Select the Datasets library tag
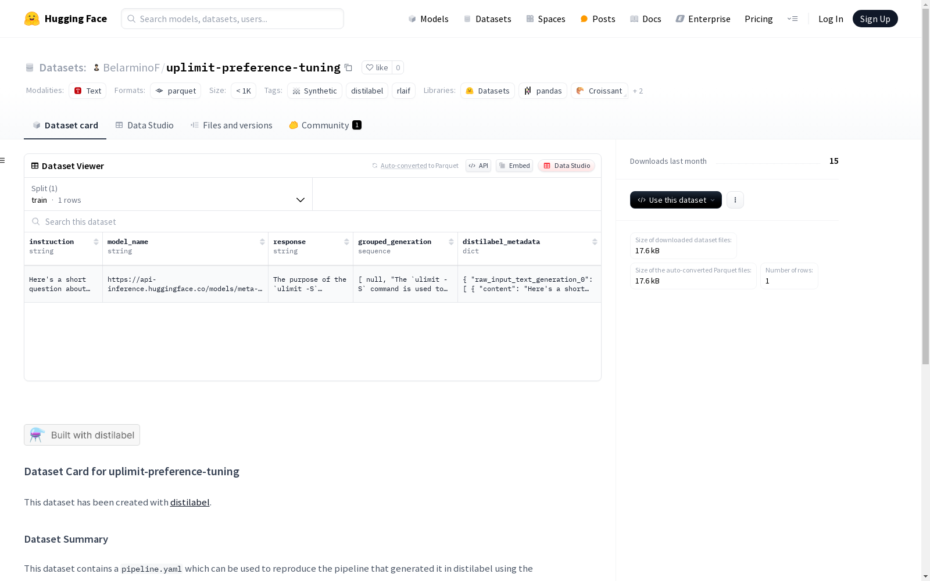 coord(488,91)
